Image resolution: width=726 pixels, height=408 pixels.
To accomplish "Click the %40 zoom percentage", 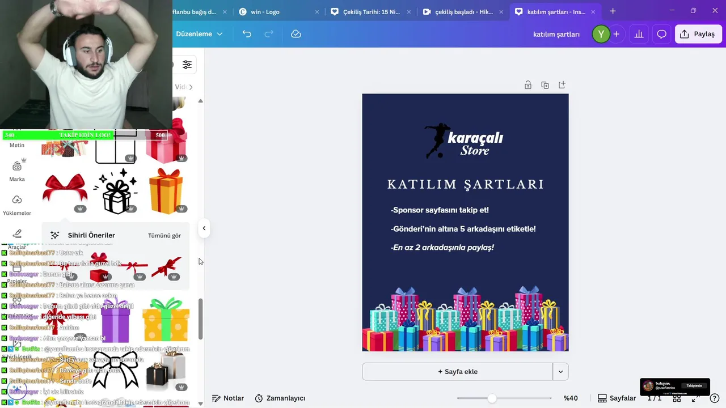I will coord(571,398).
